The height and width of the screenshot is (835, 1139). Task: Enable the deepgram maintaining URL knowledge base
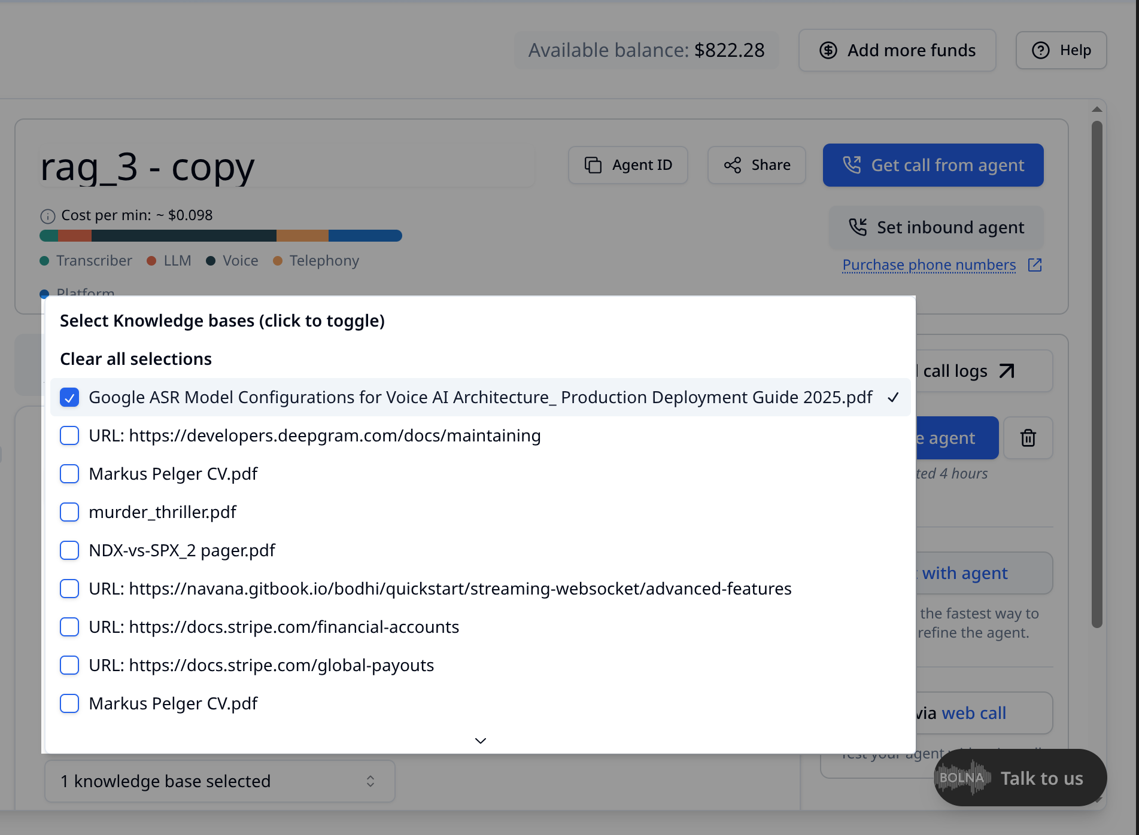click(69, 435)
